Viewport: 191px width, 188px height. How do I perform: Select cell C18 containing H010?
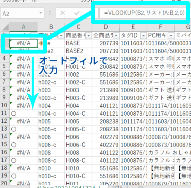tap(78, 168)
